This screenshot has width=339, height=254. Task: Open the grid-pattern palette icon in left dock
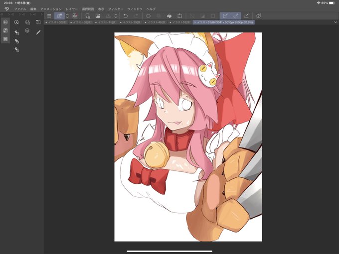click(5, 30)
